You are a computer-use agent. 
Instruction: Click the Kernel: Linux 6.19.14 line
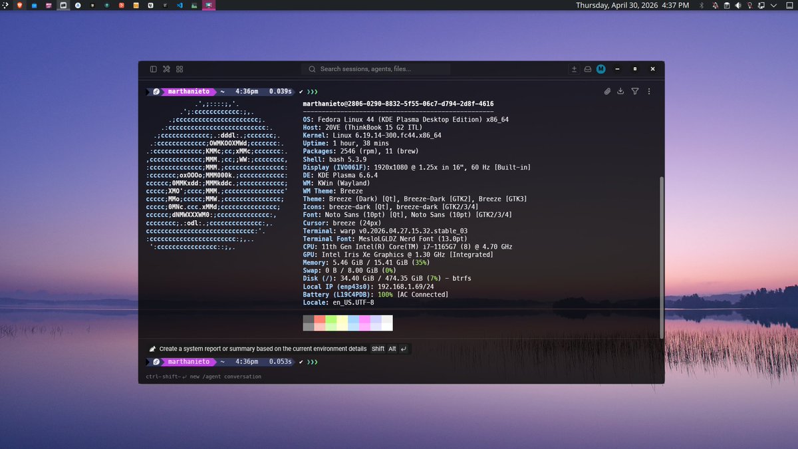coord(372,136)
